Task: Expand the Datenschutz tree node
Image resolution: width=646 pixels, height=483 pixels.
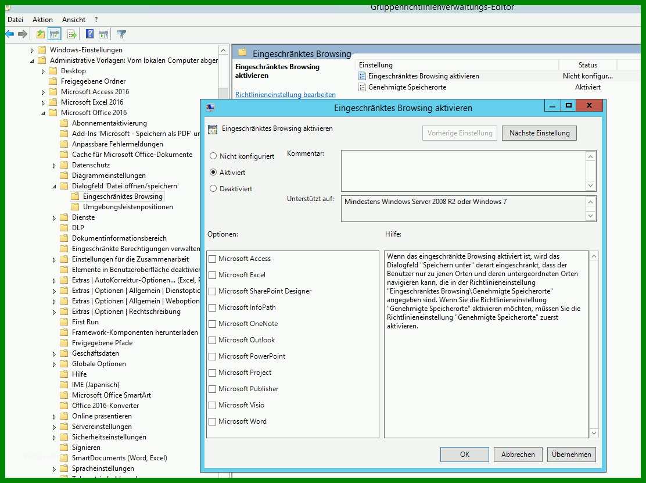Action: point(54,166)
